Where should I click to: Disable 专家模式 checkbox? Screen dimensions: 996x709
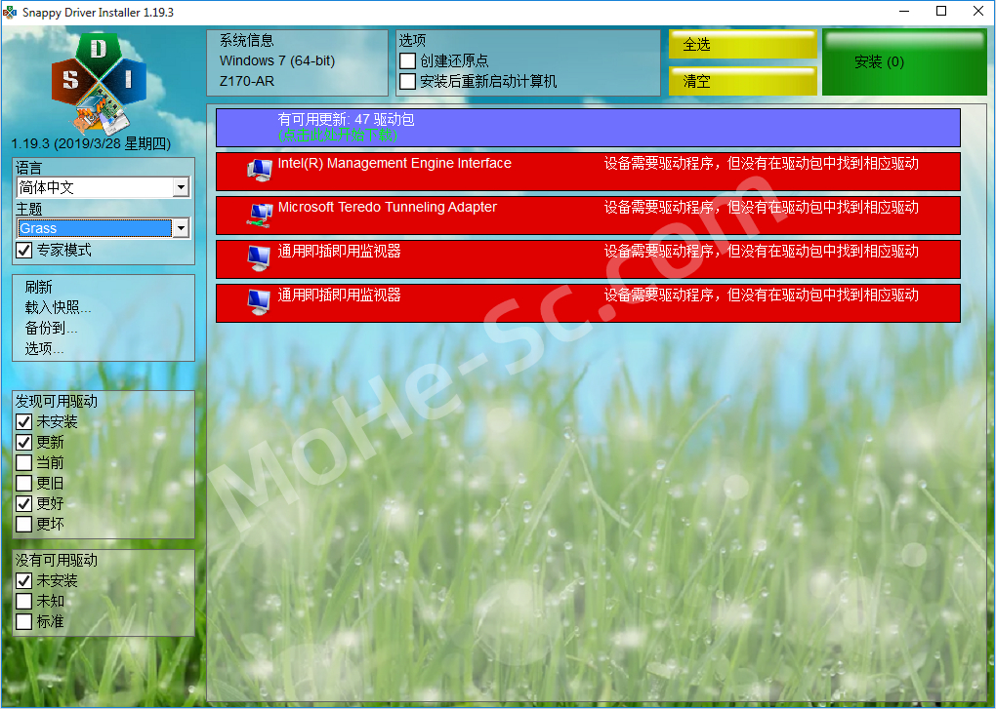pyautogui.click(x=24, y=250)
